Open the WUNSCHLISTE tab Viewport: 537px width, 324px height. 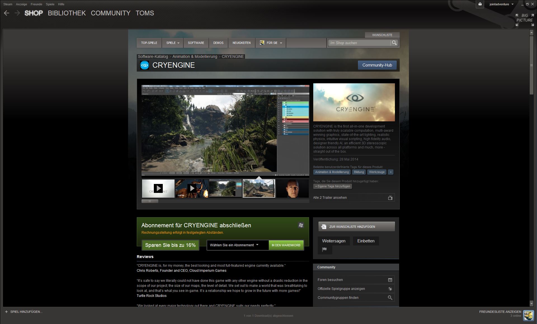pyautogui.click(x=382, y=35)
